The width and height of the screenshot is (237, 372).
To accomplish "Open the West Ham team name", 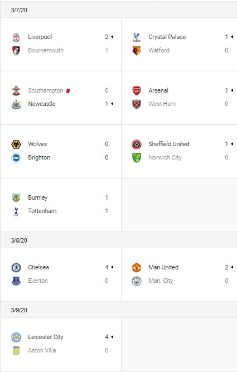I will click(x=162, y=104).
